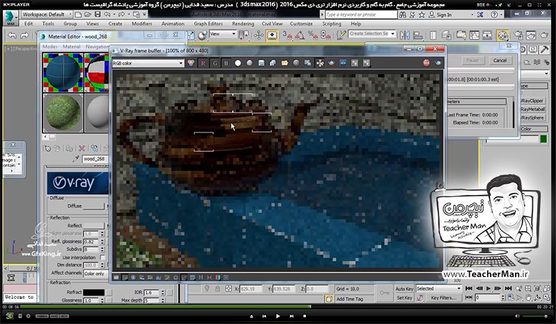
Task: Toggle the Percent Snap icon
Action: (312, 35)
